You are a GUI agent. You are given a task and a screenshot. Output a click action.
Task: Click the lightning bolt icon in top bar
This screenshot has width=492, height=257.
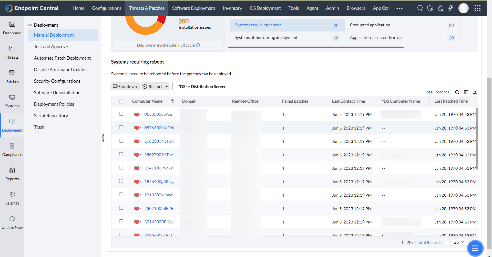pos(451,8)
